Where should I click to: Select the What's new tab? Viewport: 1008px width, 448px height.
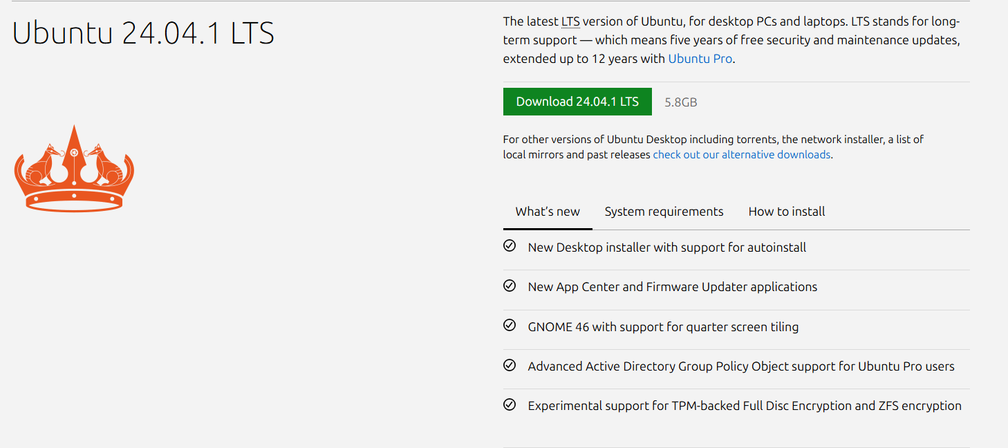(548, 212)
